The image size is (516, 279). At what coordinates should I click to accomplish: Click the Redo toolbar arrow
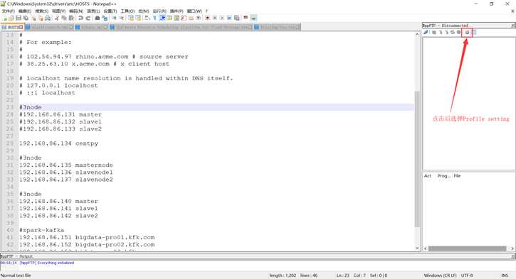point(88,18)
